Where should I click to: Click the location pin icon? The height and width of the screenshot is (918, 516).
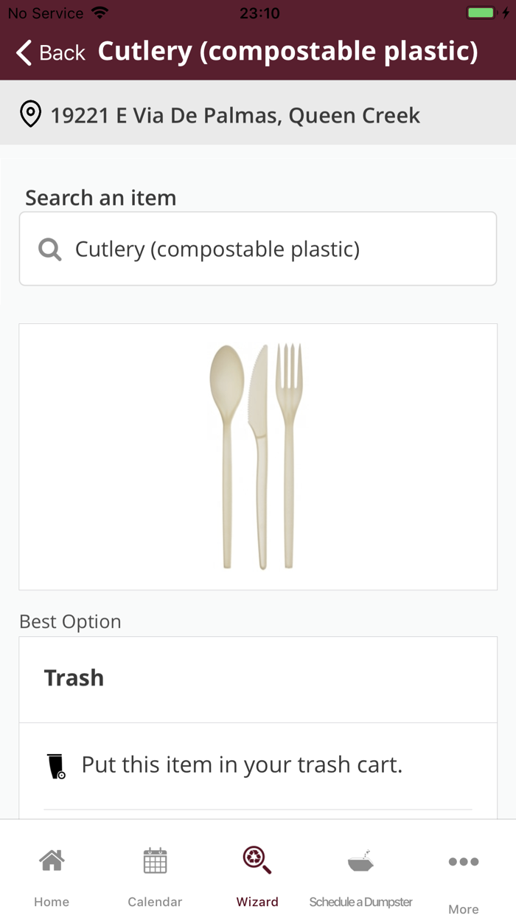(30, 115)
